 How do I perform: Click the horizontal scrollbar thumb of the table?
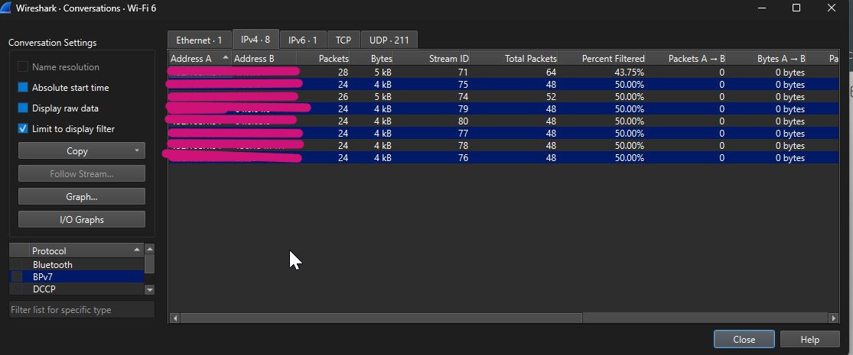pyautogui.click(x=381, y=318)
